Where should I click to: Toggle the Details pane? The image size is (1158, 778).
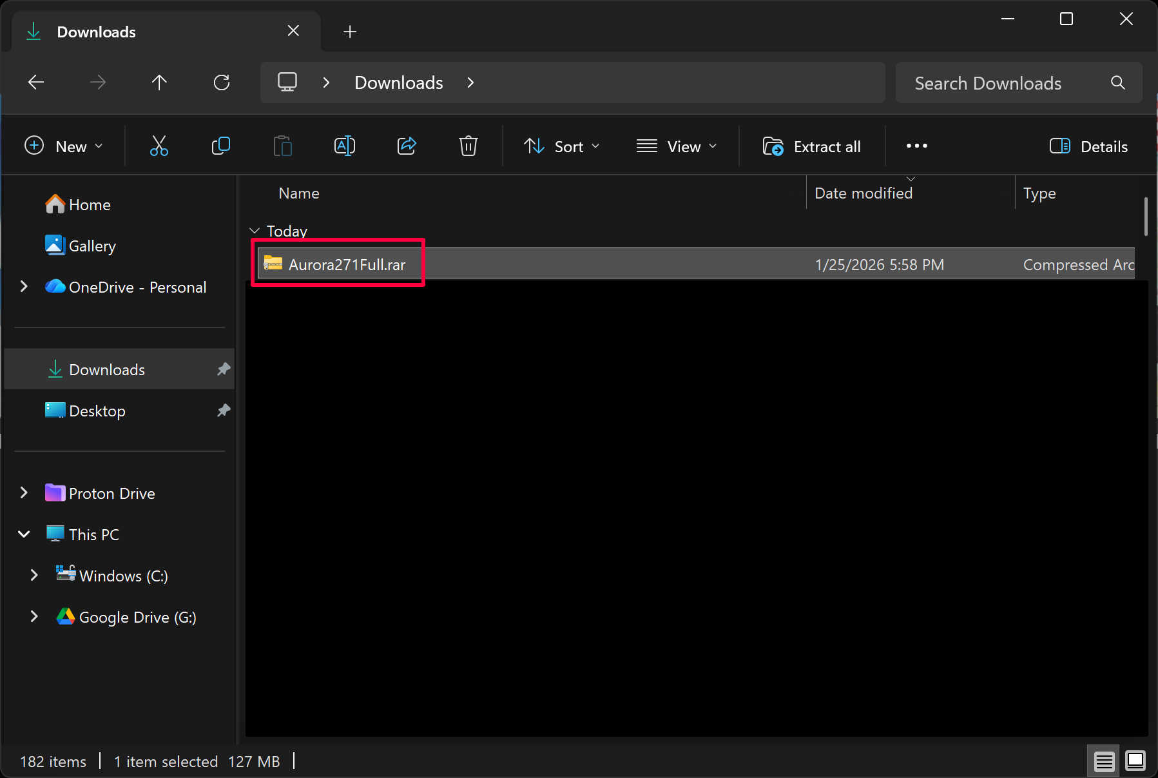pyautogui.click(x=1088, y=146)
